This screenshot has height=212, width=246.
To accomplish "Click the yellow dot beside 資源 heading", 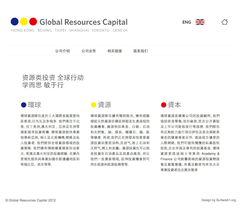I will [94, 105].
